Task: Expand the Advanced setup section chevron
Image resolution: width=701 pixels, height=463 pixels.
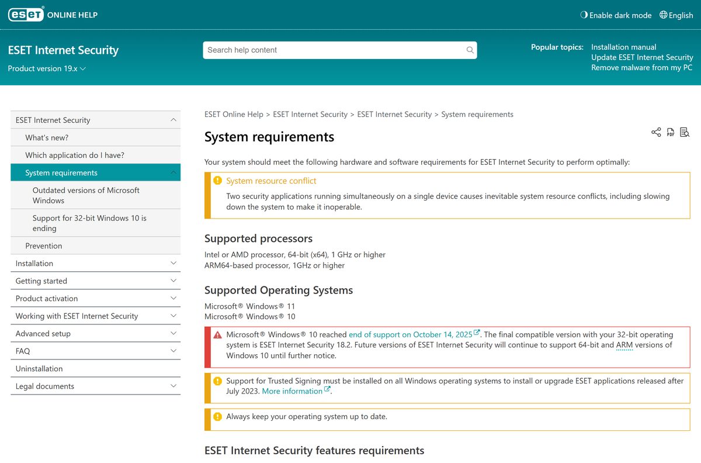Action: coord(173,333)
